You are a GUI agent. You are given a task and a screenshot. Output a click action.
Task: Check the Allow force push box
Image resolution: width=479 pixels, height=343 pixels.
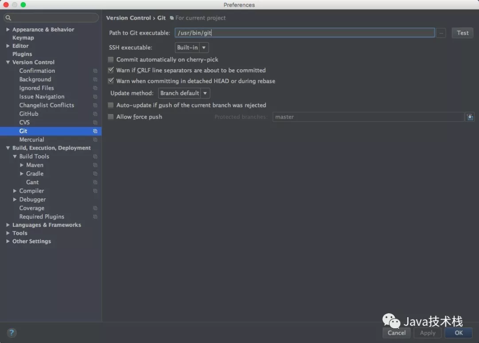pos(111,117)
